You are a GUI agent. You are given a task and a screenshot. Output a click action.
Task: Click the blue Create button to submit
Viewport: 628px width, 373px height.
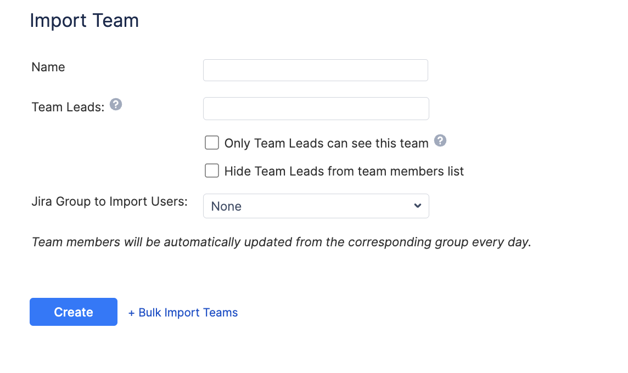(x=73, y=312)
